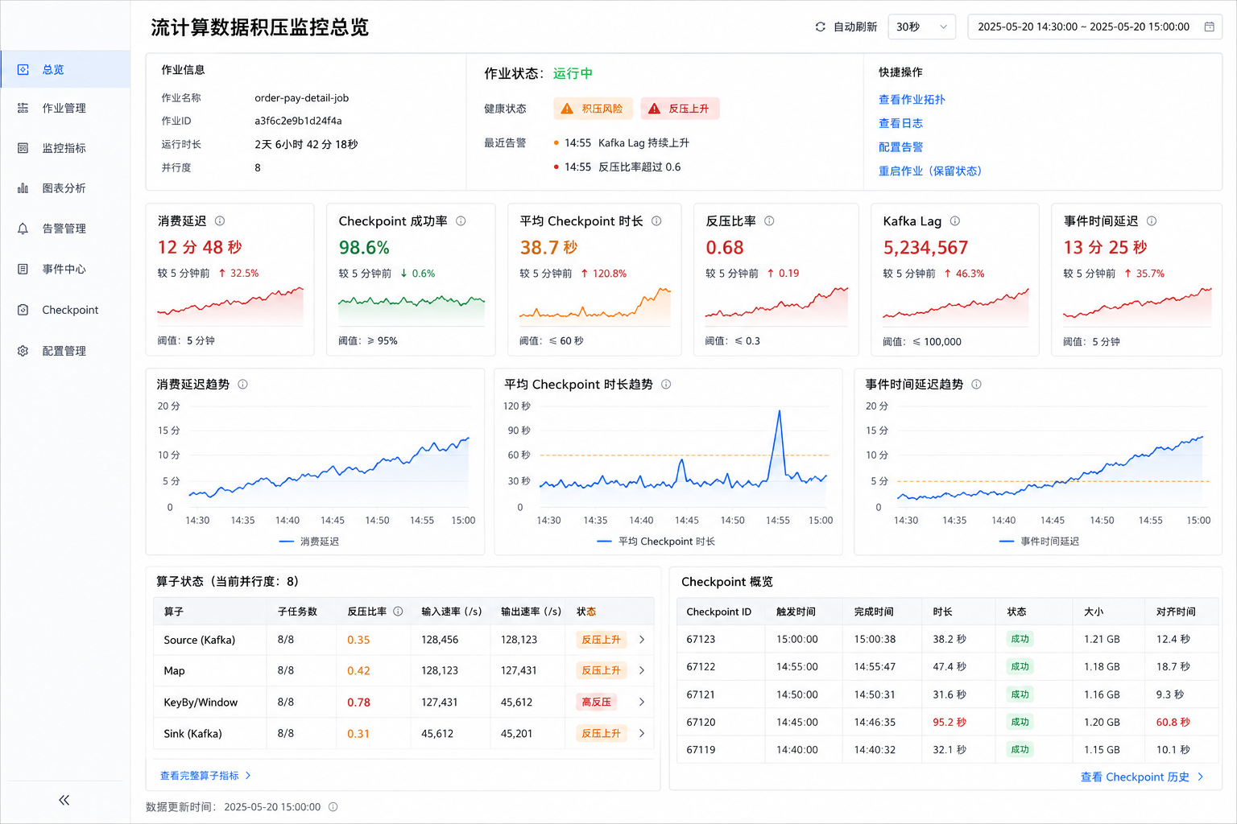Click alert 14:55 反压比率超过 0.6
Viewport: 1237px width, 824px height.
[x=617, y=167]
